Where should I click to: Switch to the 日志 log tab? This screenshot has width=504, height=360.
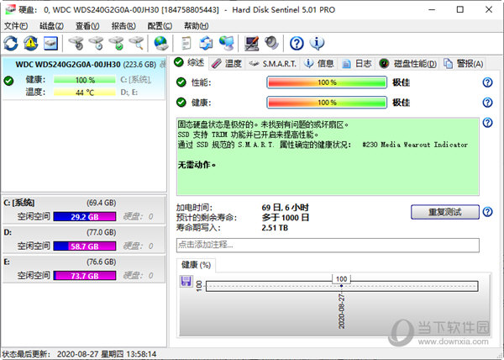pos(357,64)
